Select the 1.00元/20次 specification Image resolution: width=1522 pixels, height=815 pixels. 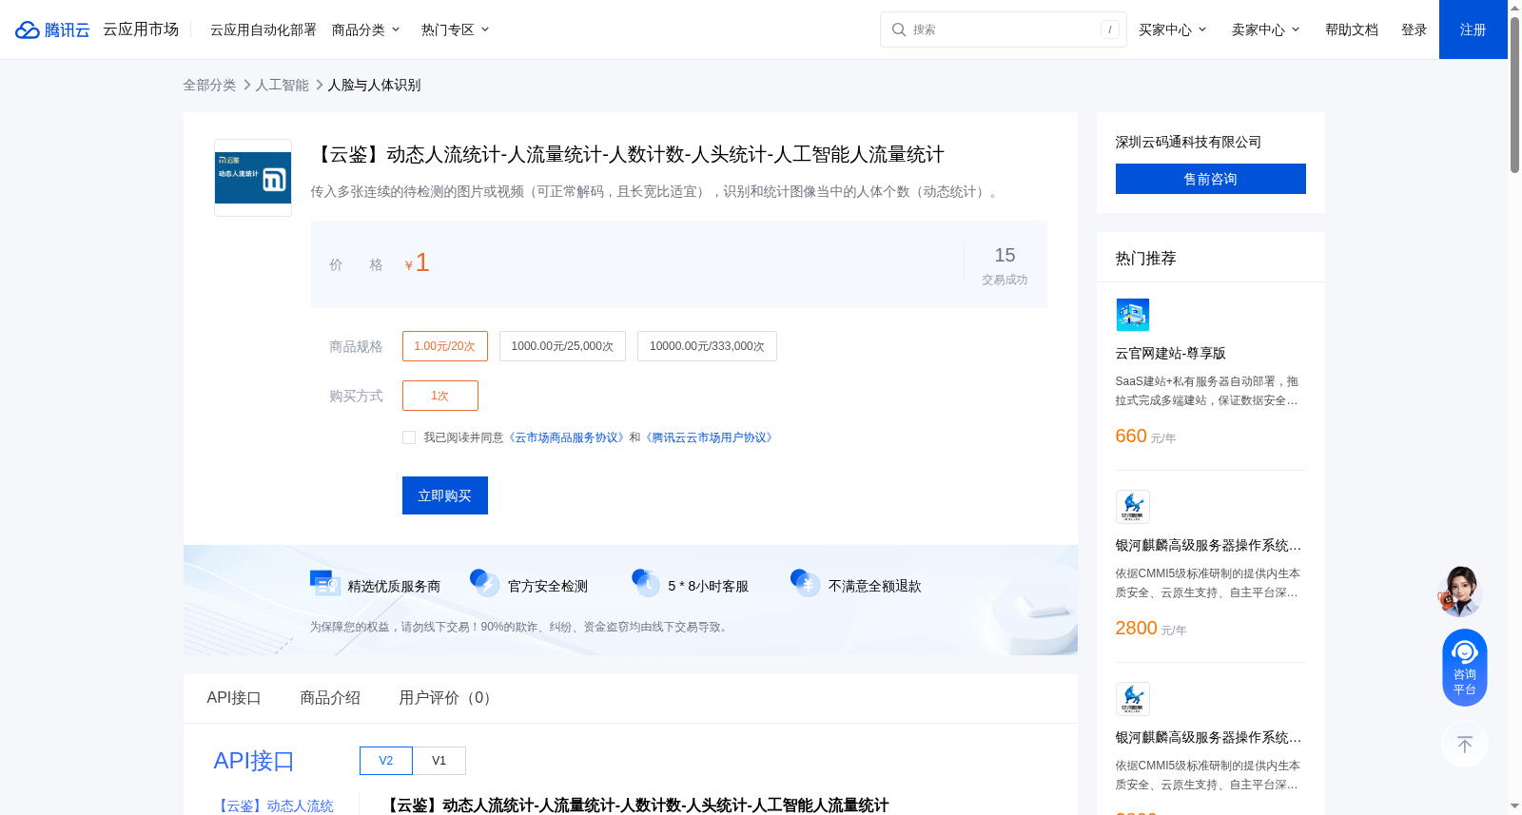click(445, 346)
